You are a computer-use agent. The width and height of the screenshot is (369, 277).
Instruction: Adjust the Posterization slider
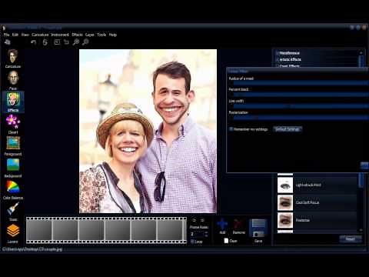pos(301,118)
